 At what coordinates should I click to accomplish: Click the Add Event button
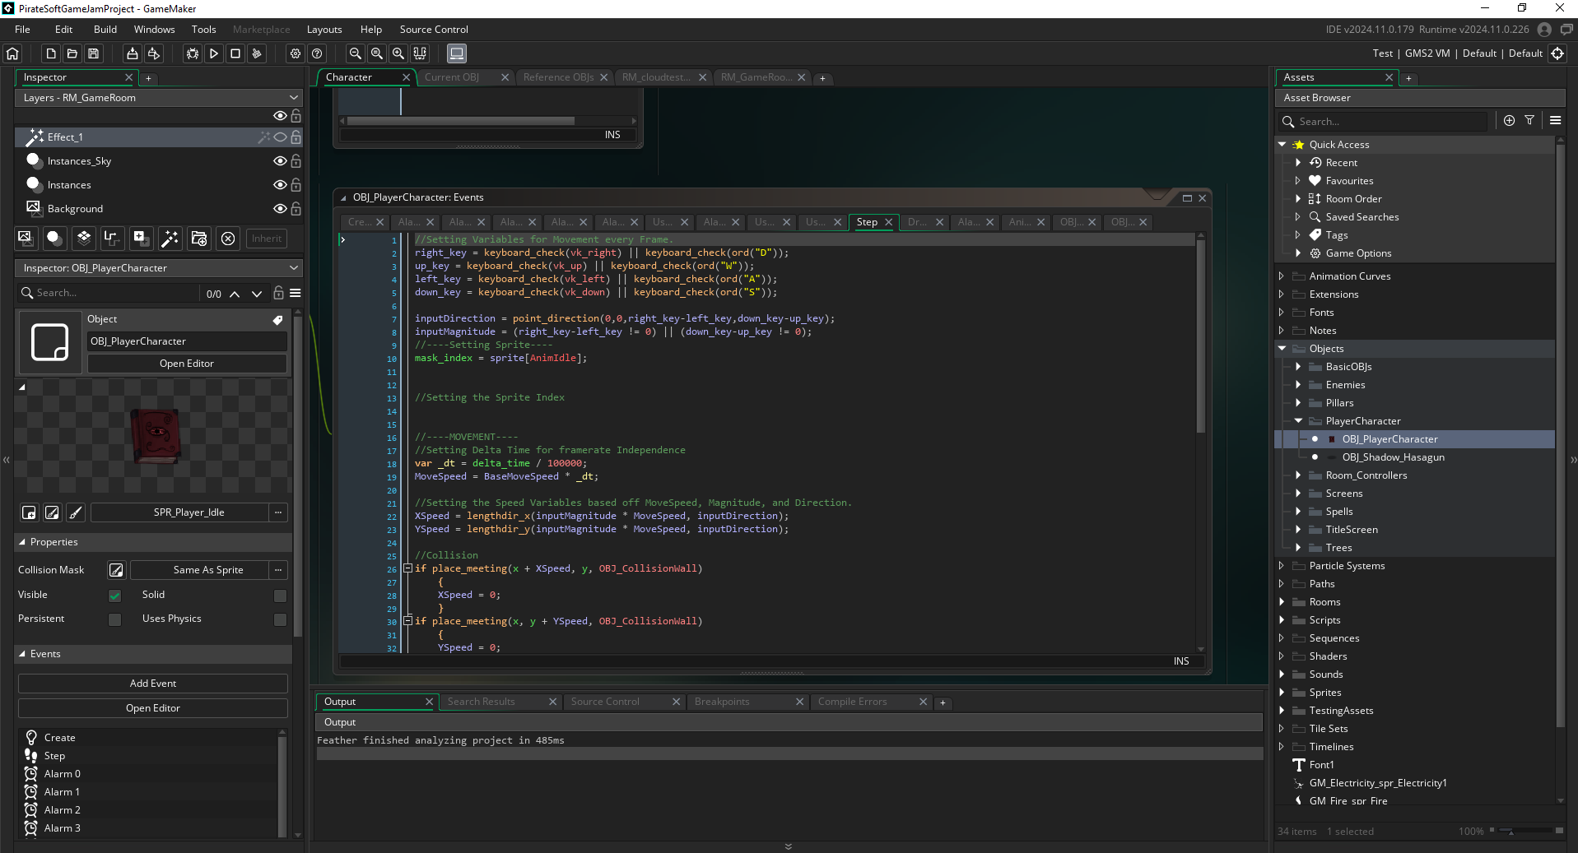click(x=153, y=684)
